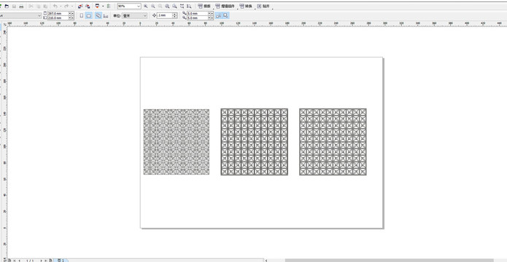Click the Zoom Out magnifier icon

(153, 6)
